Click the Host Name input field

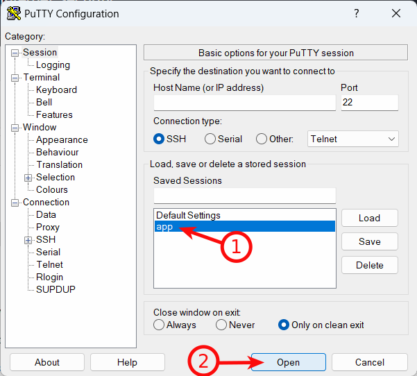tap(244, 103)
